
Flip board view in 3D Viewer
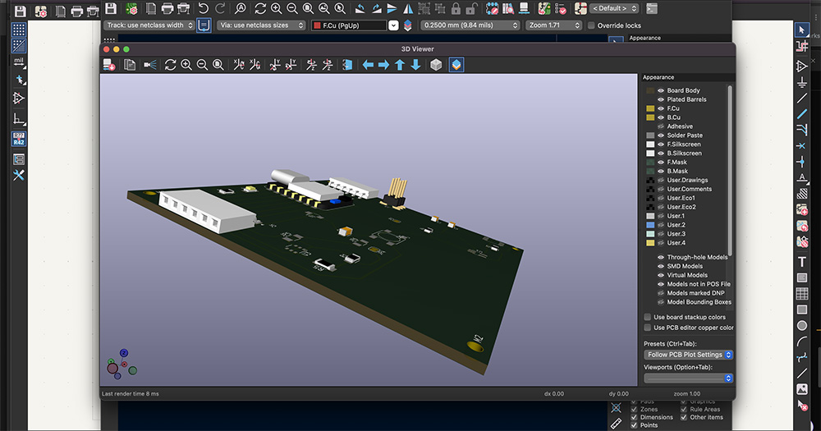pos(347,64)
